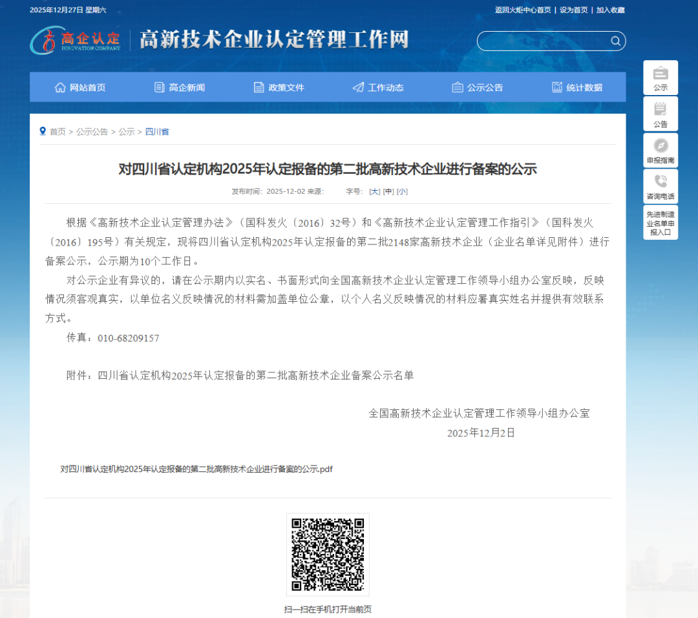
Task: Open 公示公告 navigation item
Action: [x=477, y=87]
